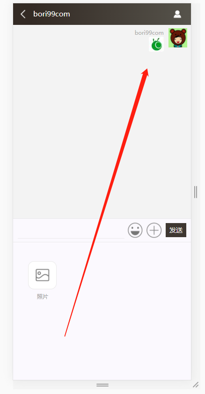Select the 照片 photo picture icon
This screenshot has height=394, width=205.
click(42, 275)
